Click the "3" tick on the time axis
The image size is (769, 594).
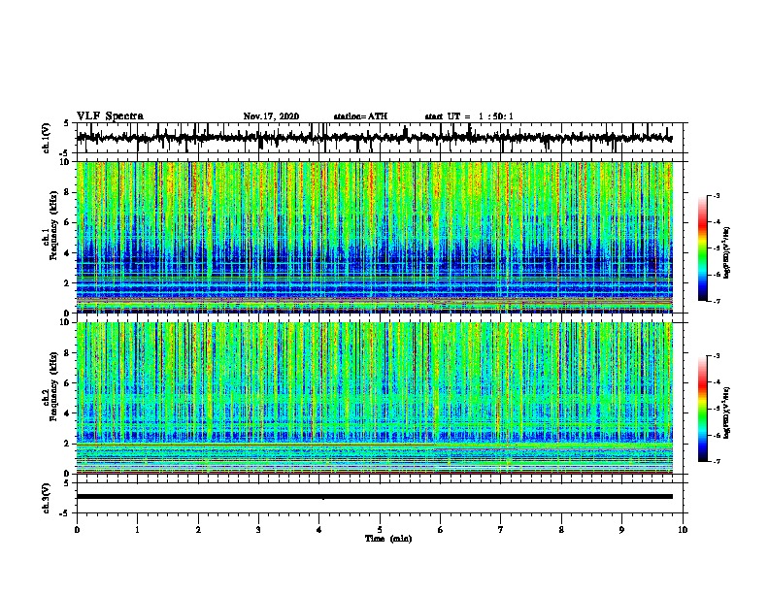coord(258,530)
